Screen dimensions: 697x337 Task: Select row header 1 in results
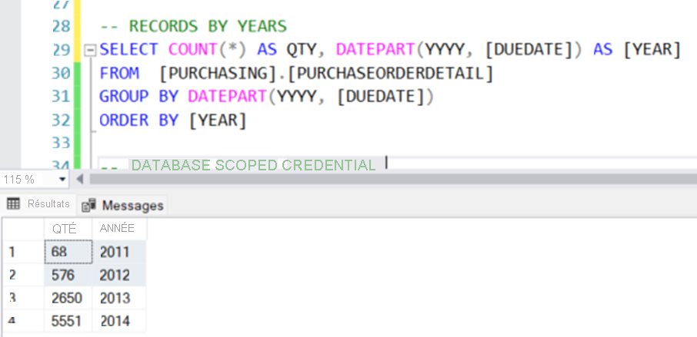[x=23, y=252]
